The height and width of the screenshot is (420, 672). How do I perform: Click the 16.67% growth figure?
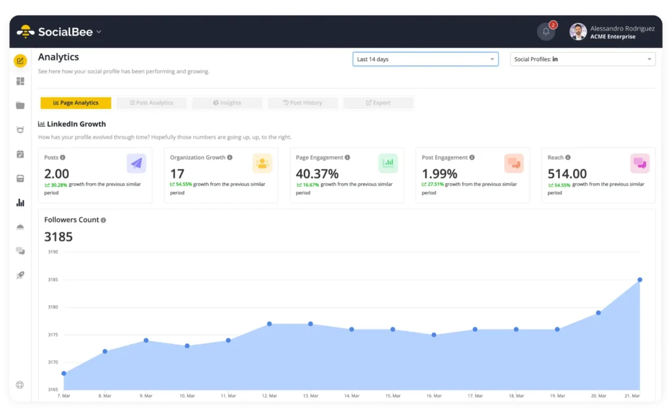[x=310, y=185]
